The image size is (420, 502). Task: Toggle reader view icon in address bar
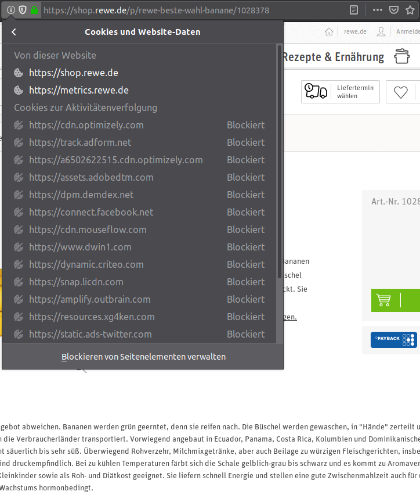(354, 10)
